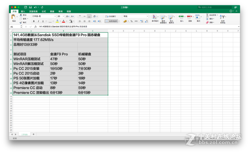Open Sort and Filter (排序和筛选)
This screenshot has height=153, width=249.
223,18
